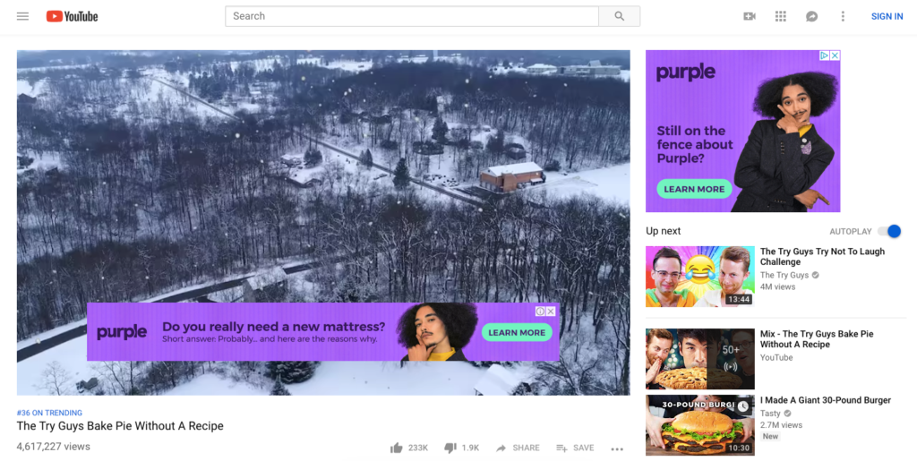This screenshot has width=917, height=461.
Task: Open the YouTube apps grid
Action: (x=781, y=16)
